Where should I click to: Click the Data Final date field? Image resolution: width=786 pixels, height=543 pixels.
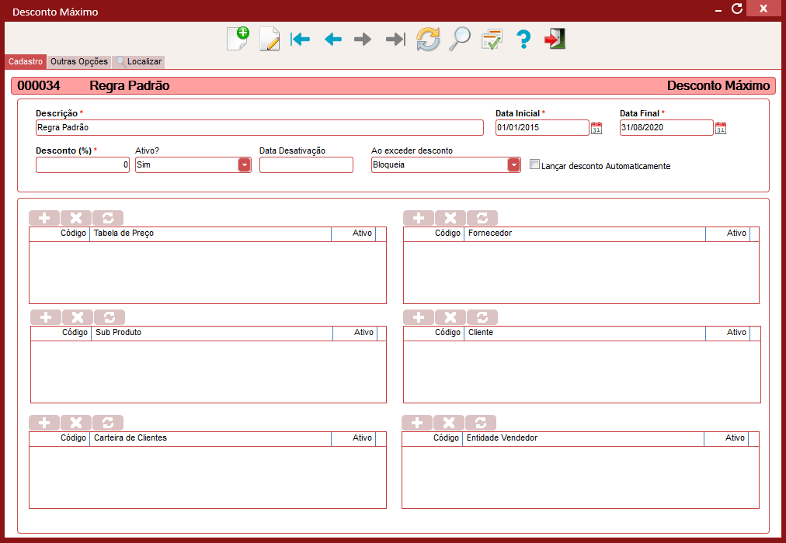click(666, 128)
